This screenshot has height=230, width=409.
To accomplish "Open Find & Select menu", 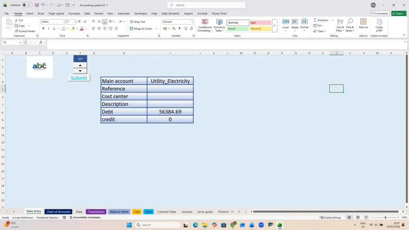I will pyautogui.click(x=350, y=25).
